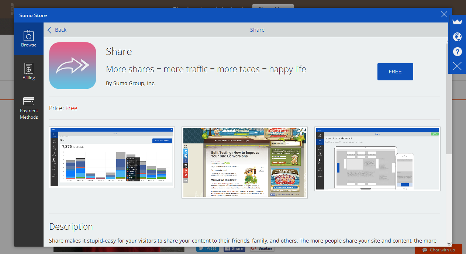Click the 'Price: Free' text

(63, 108)
